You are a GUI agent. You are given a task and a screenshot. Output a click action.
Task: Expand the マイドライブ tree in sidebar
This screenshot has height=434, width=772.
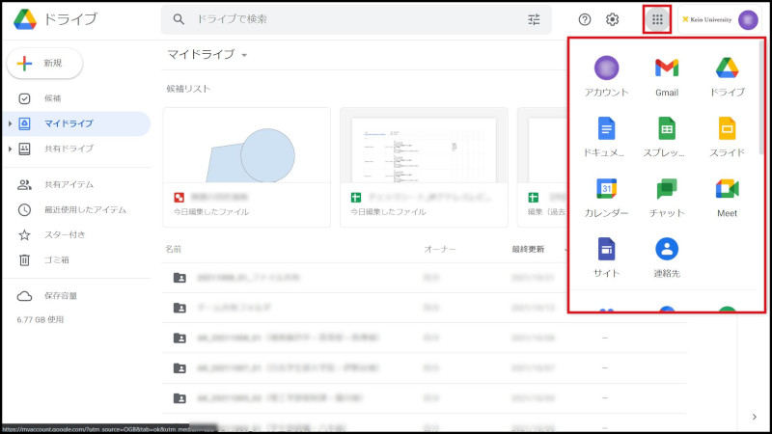click(11, 123)
